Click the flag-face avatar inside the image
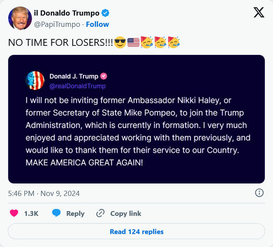This screenshot has width=273, height=247. [35, 80]
